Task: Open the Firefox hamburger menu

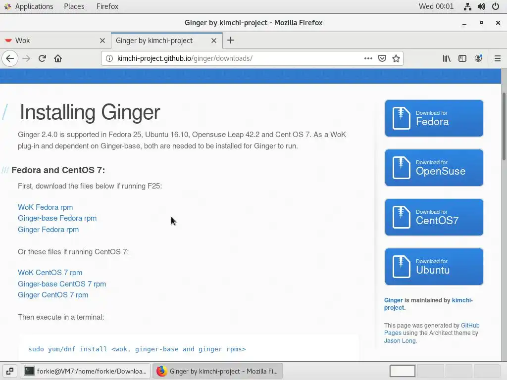Action: 498,58
